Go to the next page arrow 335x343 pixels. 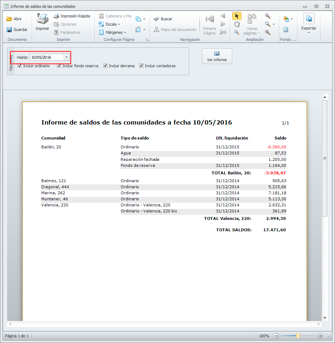pyautogui.click(x=223, y=24)
